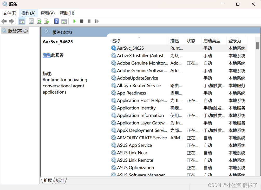The image size is (261, 190).
Task: Select Adobe Genuine Software service name
Action: pos(142,70)
